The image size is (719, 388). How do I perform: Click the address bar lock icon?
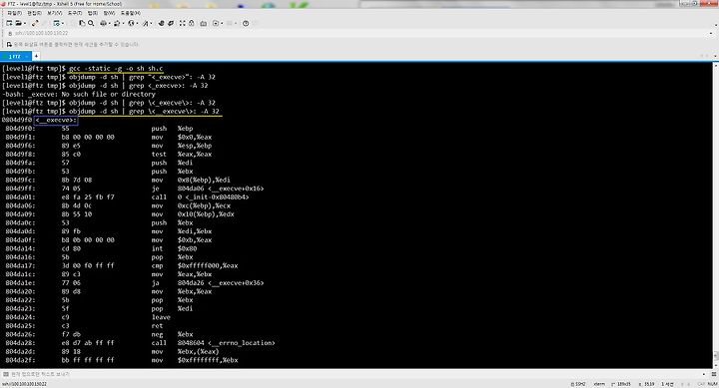[10, 33]
